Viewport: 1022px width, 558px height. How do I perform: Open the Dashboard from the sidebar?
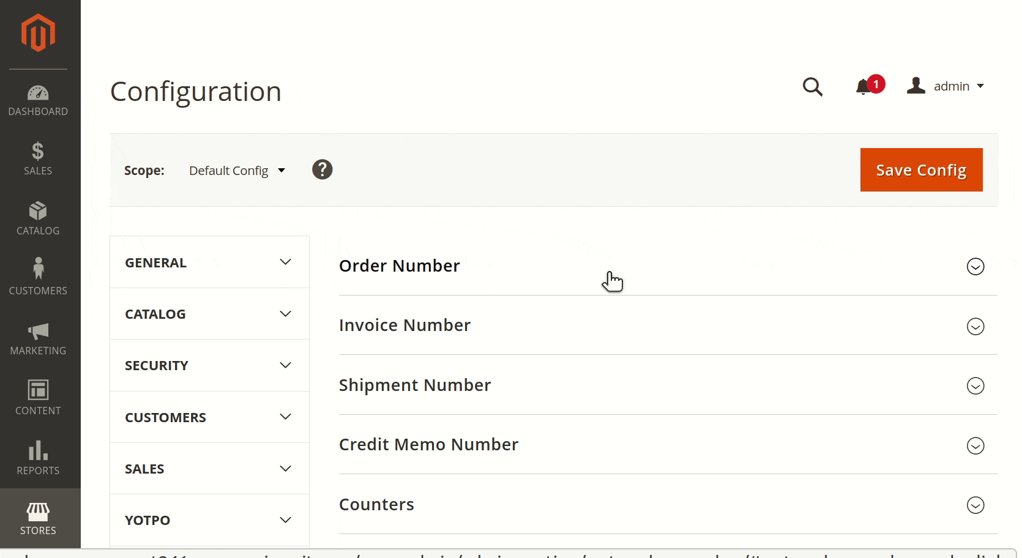tap(38, 100)
